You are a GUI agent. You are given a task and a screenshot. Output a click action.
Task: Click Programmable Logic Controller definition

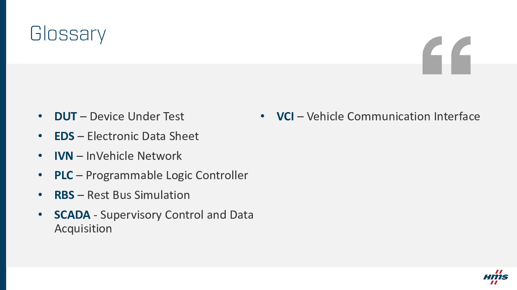click(x=167, y=175)
